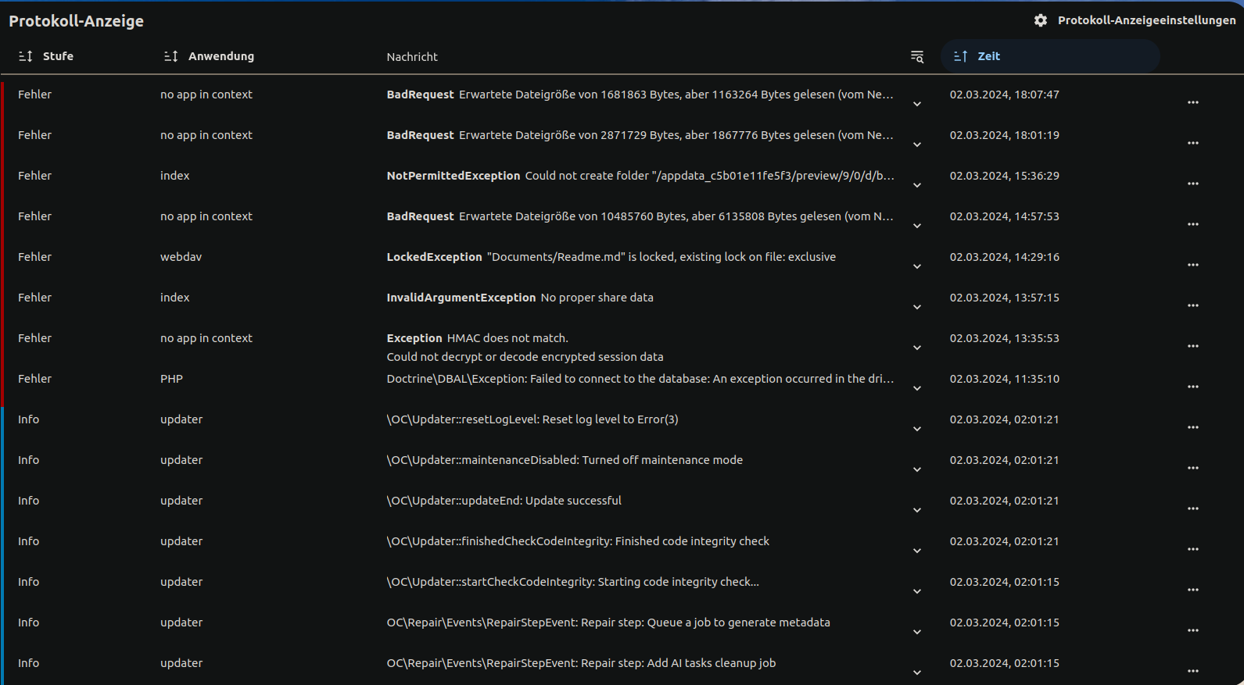The image size is (1244, 685).
Task: Open actions menu for resetLogLevel entry
Action: point(1193,427)
